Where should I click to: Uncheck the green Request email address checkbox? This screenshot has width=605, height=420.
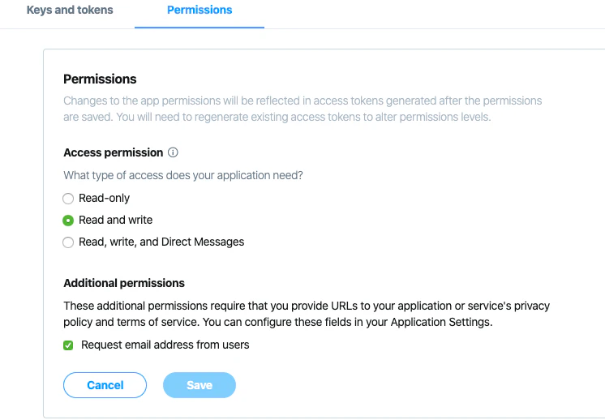coord(68,345)
